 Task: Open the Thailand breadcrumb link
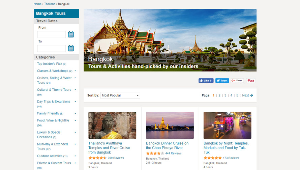point(50,4)
